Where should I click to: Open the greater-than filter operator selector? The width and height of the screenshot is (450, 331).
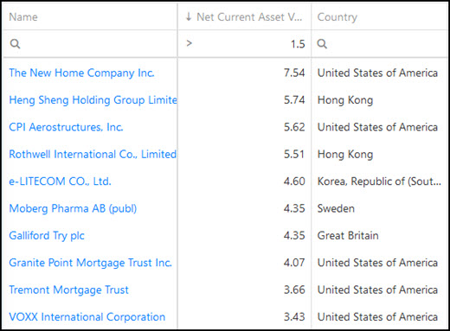pos(190,43)
